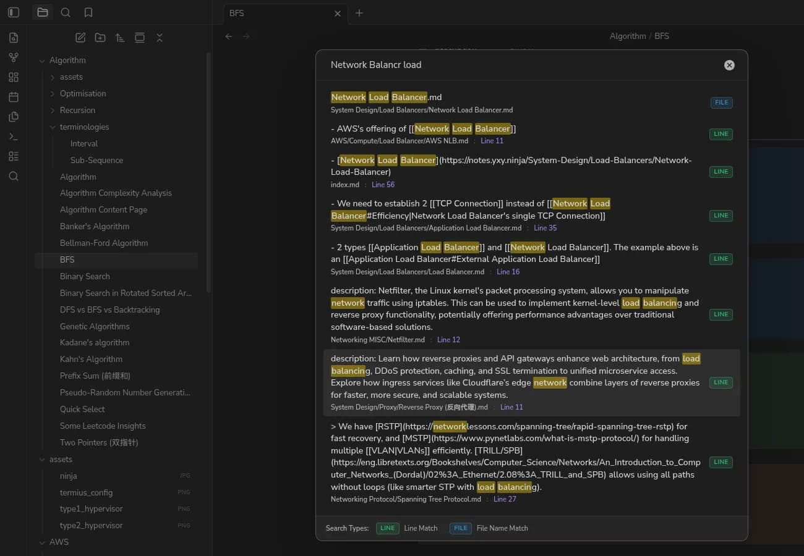The height and width of the screenshot is (556, 804).
Task: Open DFS vs BFS vs Backtracking note
Action: pyautogui.click(x=109, y=310)
